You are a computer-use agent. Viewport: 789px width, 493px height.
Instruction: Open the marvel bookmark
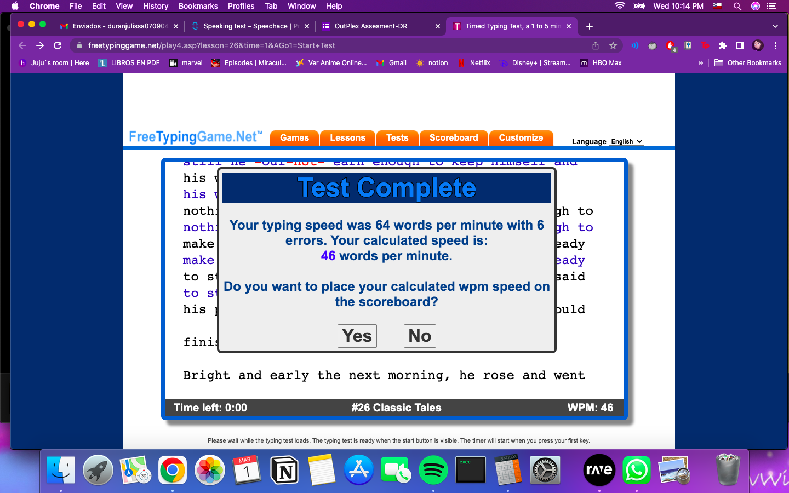tap(186, 63)
